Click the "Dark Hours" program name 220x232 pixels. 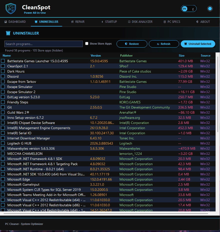(x=16, y=71)
